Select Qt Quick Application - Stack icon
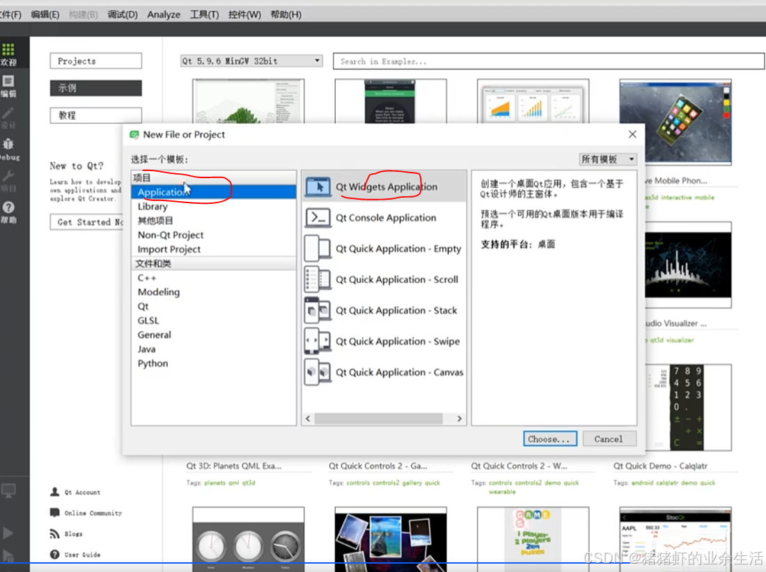 click(x=318, y=310)
